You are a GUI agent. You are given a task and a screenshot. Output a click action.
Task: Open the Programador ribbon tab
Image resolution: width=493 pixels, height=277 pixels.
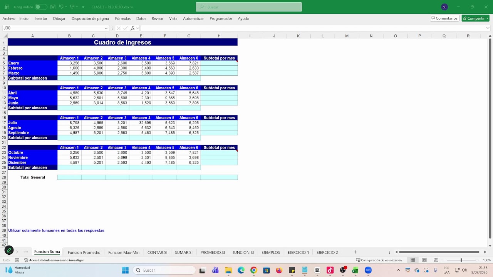click(x=221, y=18)
